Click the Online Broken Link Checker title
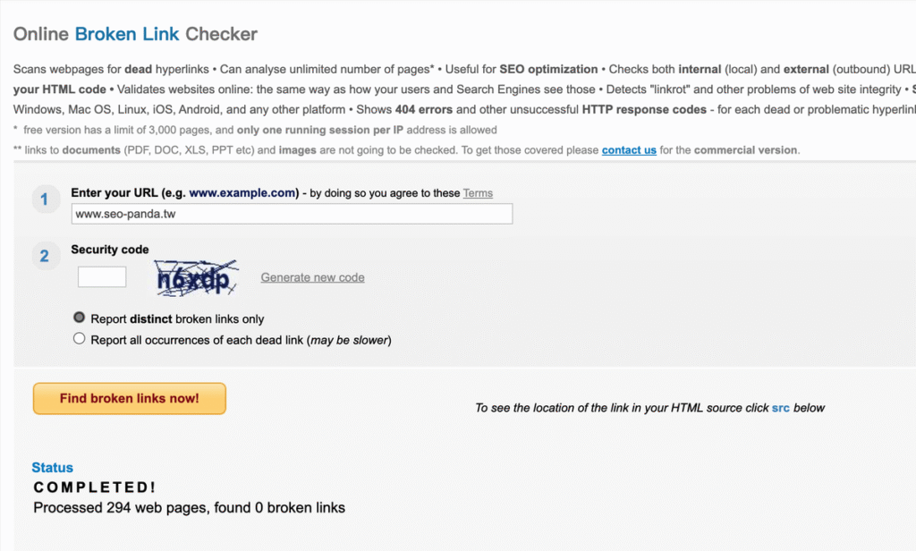Screen dimensions: 916x551 click(x=136, y=34)
